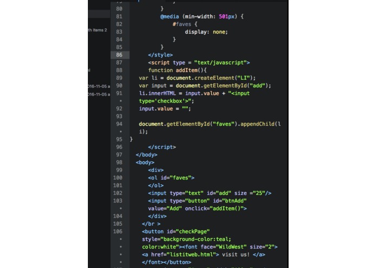This screenshot has width=377, height=268.
Task: Click the 'th Items 2' sidebar entry
Action: (x=98, y=30)
